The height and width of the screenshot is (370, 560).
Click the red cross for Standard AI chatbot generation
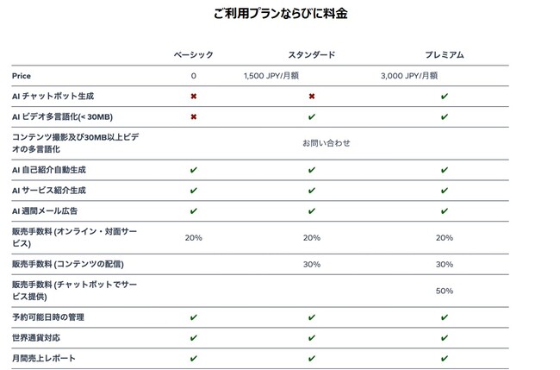click(x=311, y=96)
